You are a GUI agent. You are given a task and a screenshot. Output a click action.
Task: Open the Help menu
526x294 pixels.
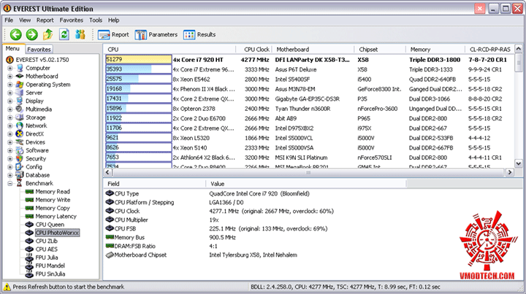tap(114, 20)
